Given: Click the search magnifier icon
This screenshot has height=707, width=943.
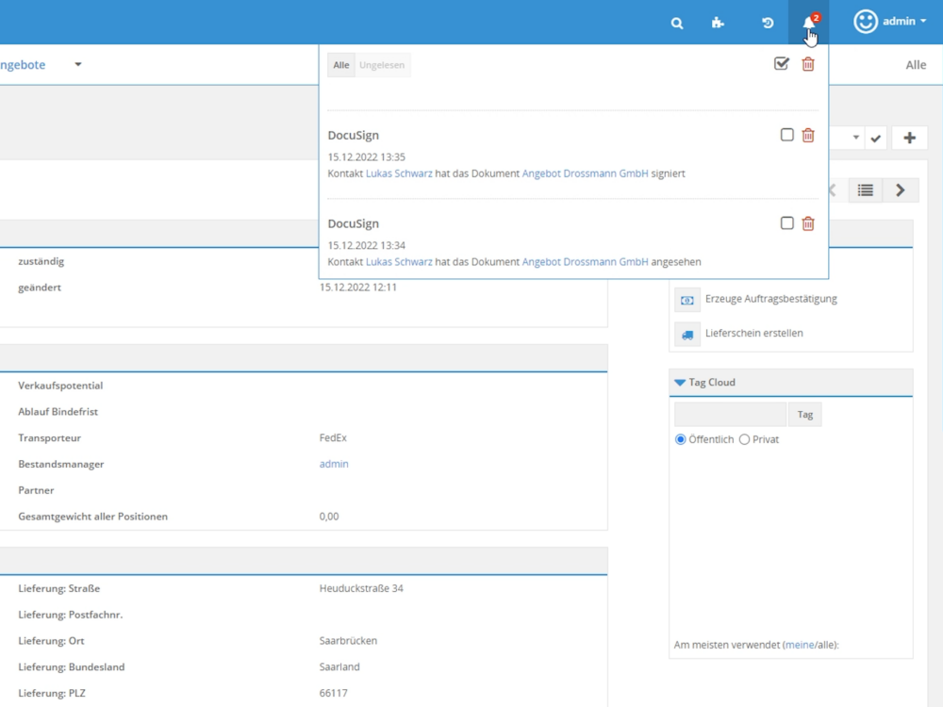Looking at the screenshot, I should (676, 24).
